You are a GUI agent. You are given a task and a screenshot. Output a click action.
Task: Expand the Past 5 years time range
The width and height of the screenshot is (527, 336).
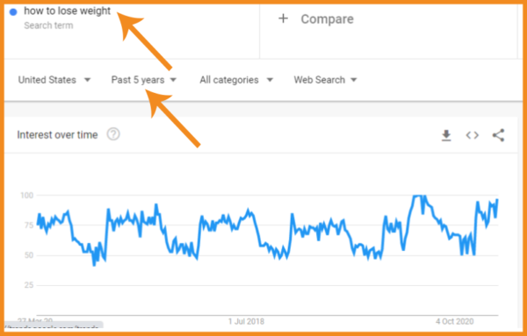point(144,80)
